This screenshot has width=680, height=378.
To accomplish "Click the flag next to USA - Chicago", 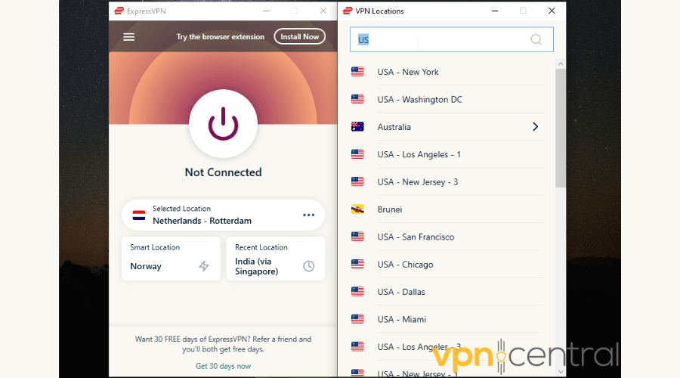I will coord(357,265).
